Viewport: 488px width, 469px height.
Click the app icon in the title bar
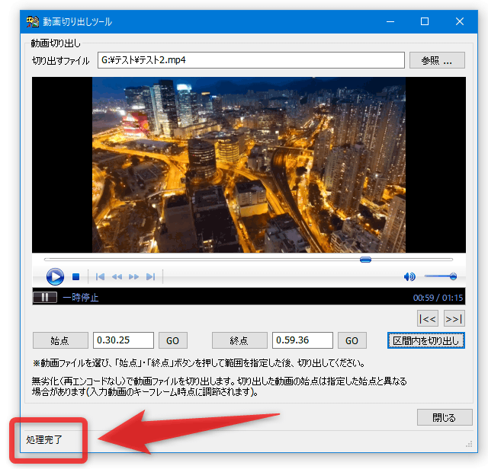pos(32,22)
